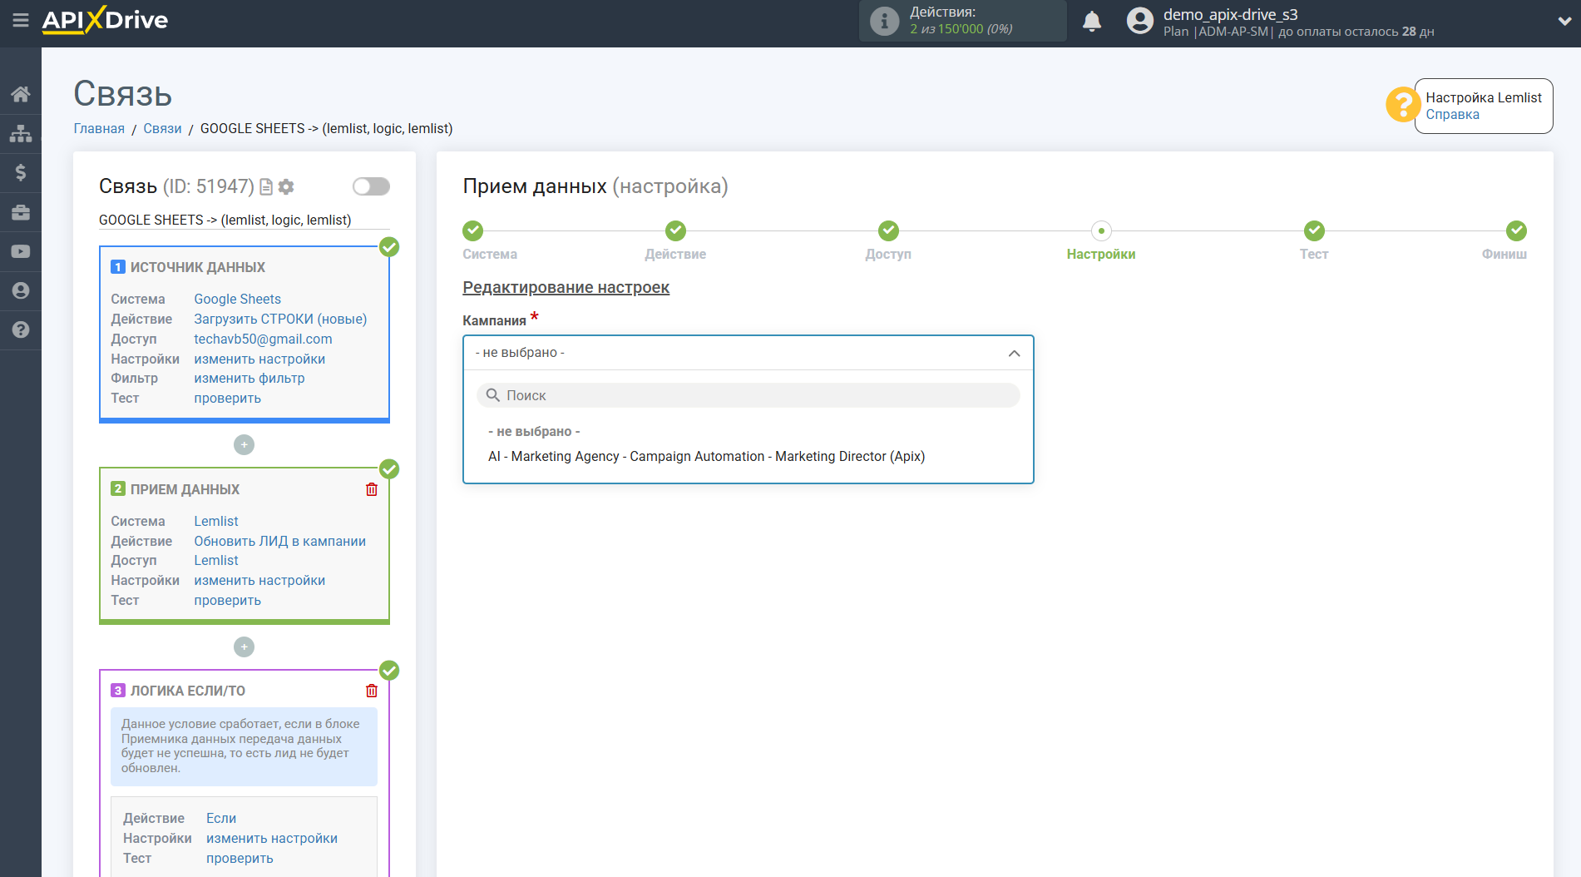Image resolution: width=1581 pixels, height=877 pixels.
Task: Open the hamburger menu icon
Action: tap(21, 20)
